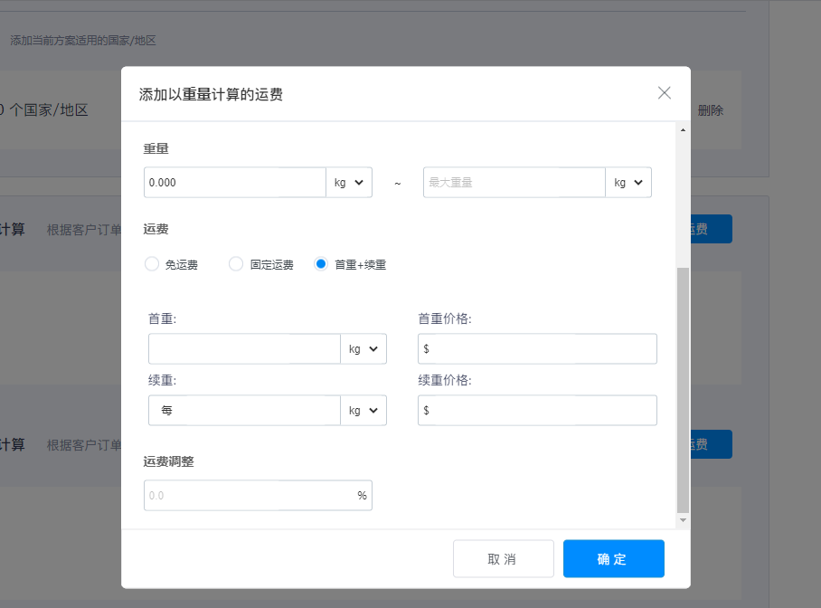
Task: 点击续重价格的美元输入框
Action: [537, 410]
